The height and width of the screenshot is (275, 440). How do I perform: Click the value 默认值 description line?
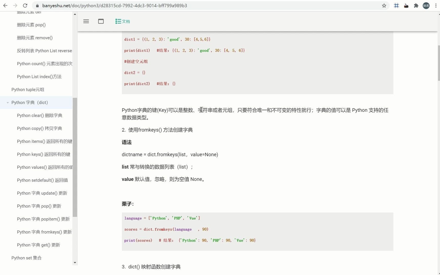[163, 179]
